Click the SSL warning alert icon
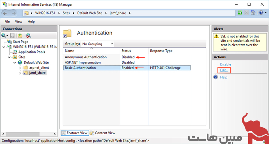Viewport: 269px width, 144px height. coord(217,36)
